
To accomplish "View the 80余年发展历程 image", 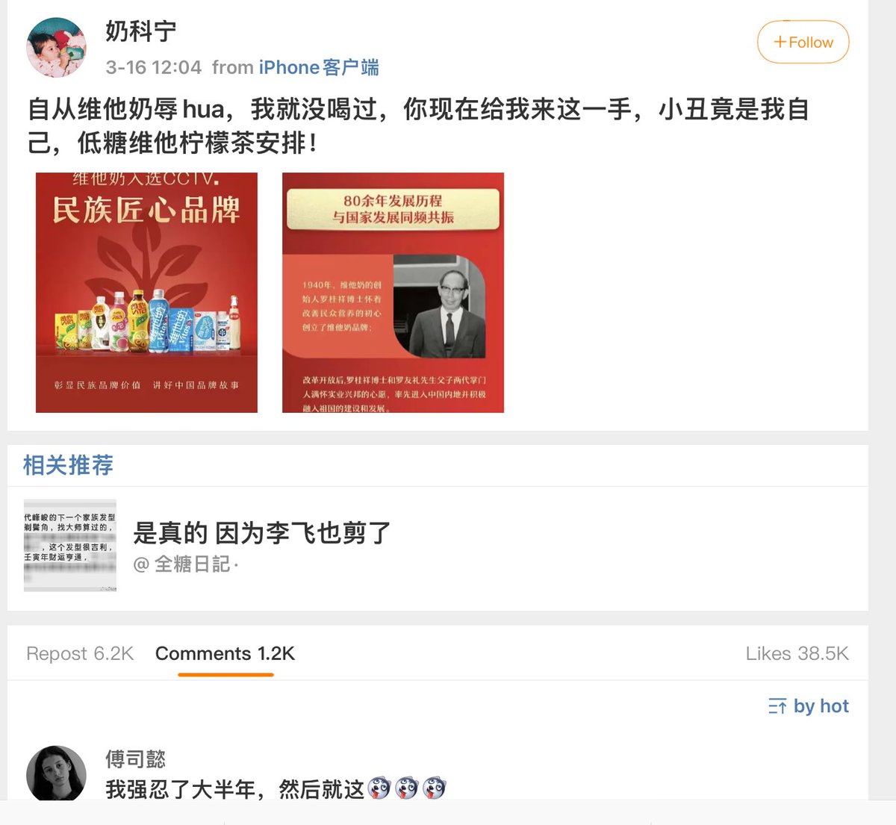I will 393,293.
